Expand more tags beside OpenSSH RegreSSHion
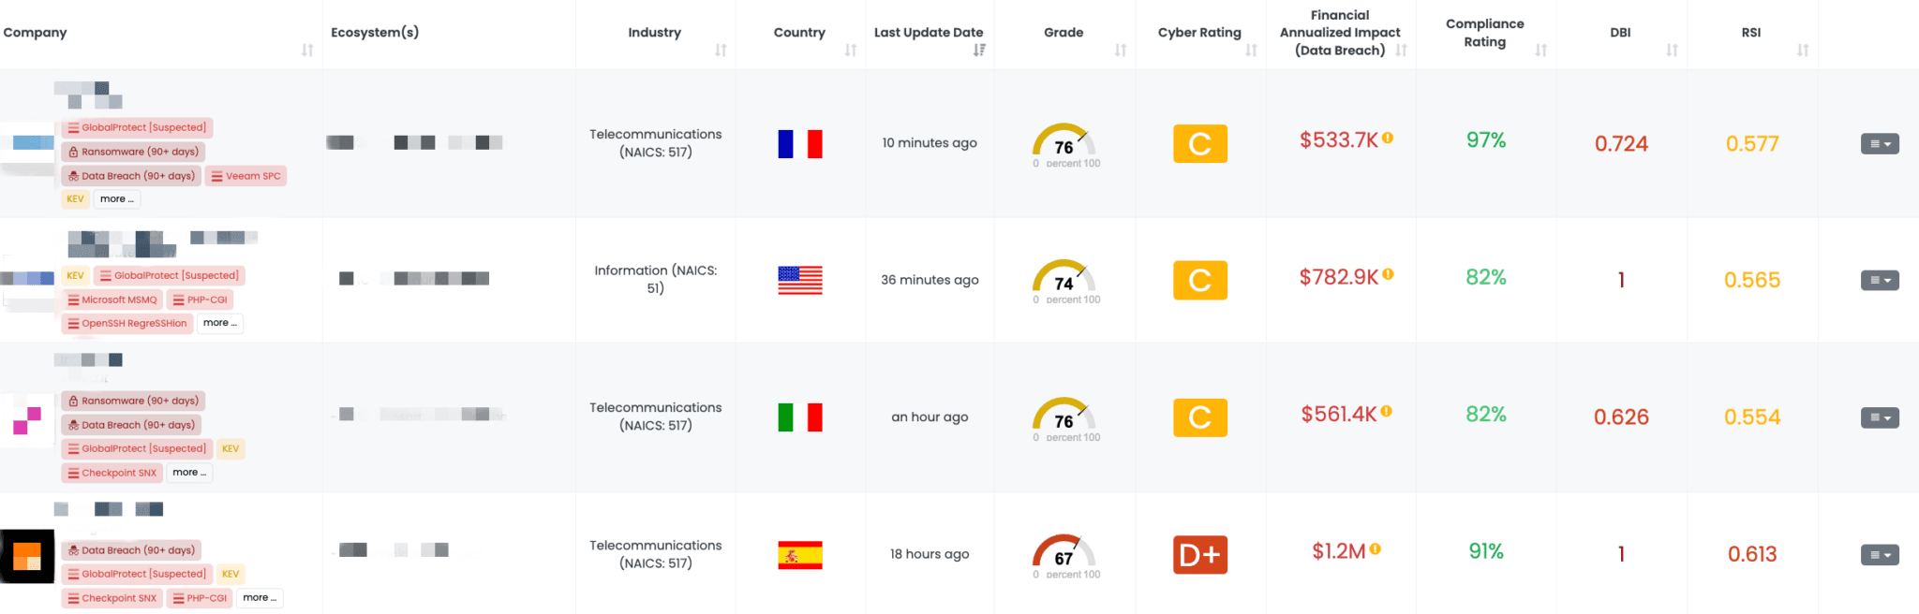 [220, 323]
